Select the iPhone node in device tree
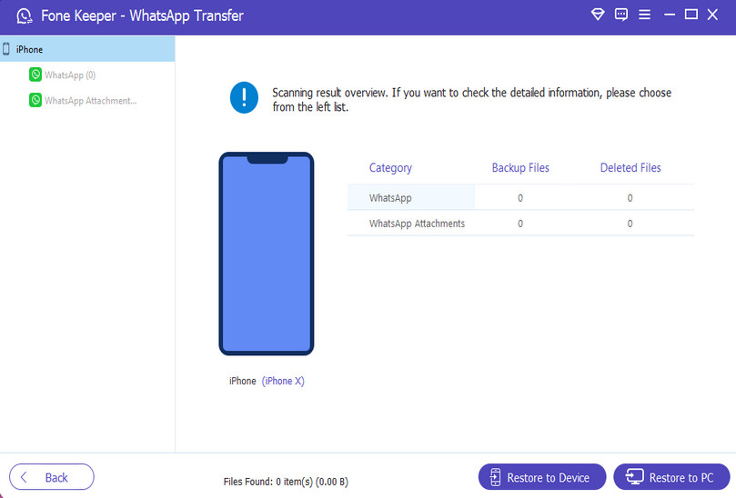This screenshot has height=498, width=736. click(29, 49)
